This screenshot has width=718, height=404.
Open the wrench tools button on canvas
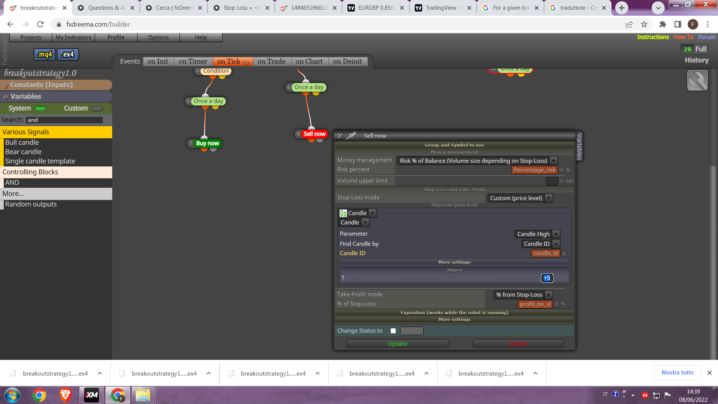[697, 80]
